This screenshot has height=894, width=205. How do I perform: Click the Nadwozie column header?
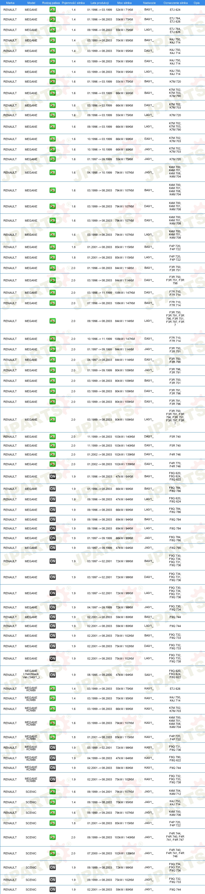coord(149,3)
